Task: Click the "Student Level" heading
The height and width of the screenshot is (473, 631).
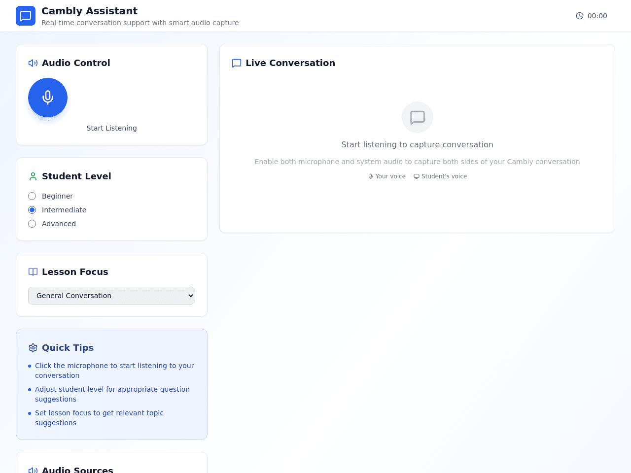Action: (76, 176)
